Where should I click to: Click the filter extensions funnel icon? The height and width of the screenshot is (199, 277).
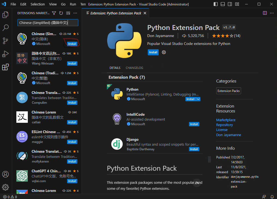pos(54,13)
